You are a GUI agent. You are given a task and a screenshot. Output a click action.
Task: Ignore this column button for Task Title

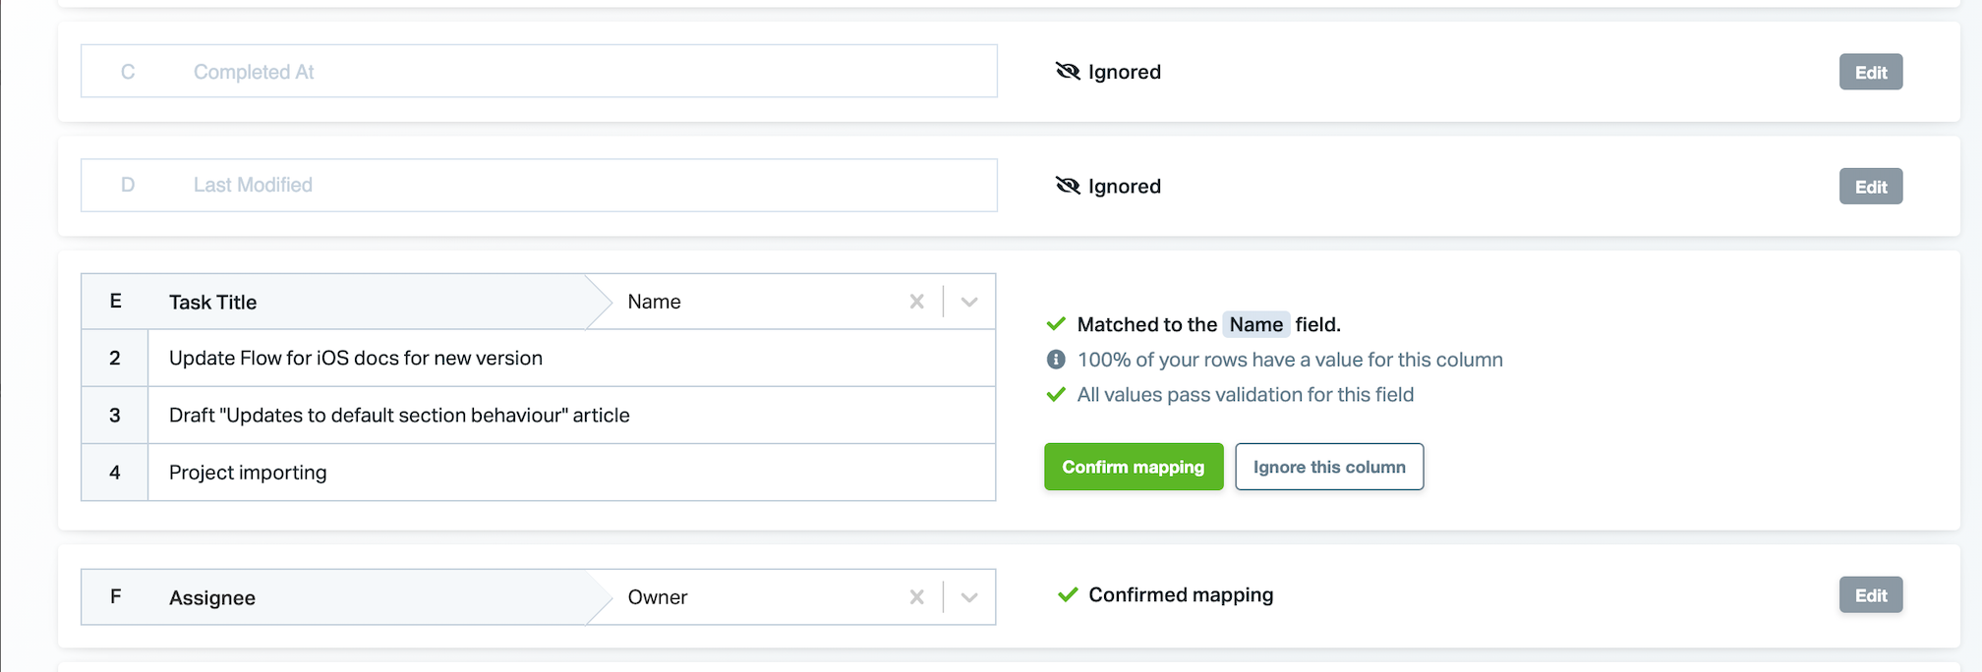[1329, 467]
